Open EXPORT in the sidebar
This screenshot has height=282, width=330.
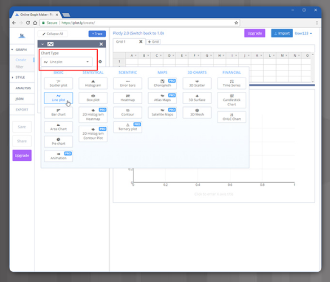[x=21, y=109]
